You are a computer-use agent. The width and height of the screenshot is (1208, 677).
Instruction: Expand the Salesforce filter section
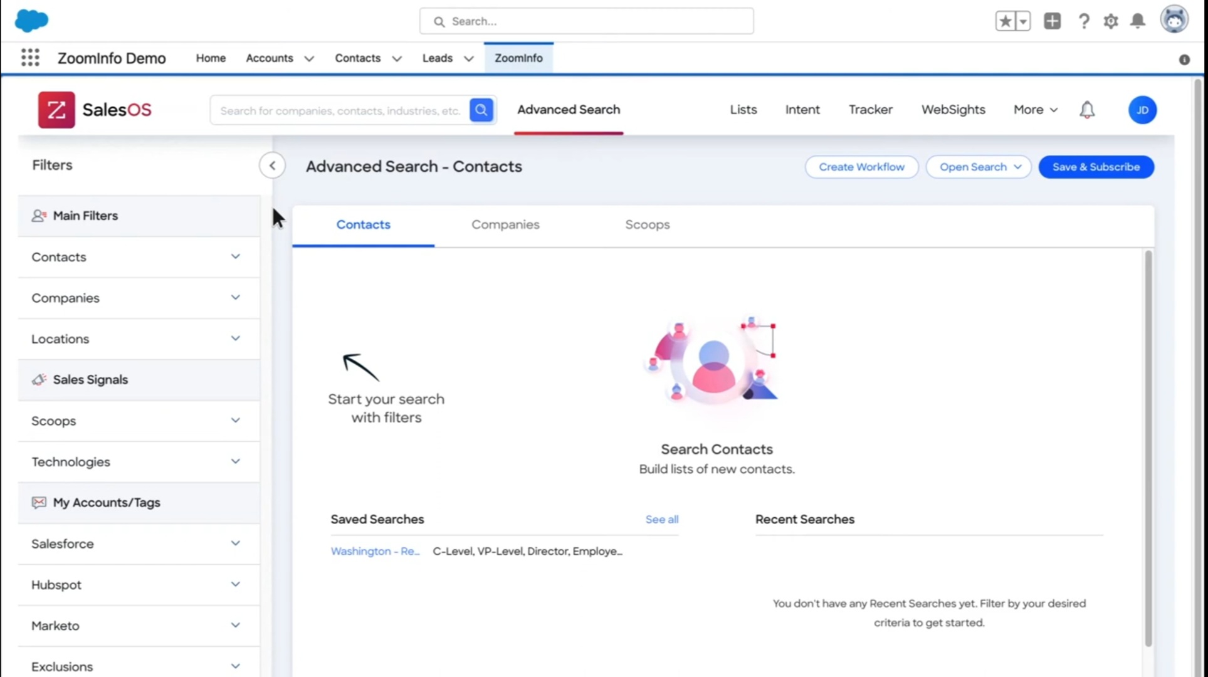[x=139, y=543]
